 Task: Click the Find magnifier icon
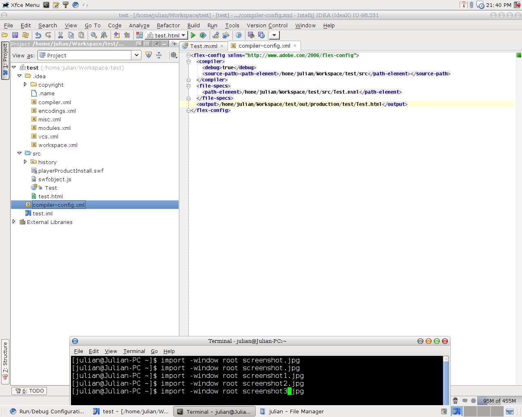(94, 35)
